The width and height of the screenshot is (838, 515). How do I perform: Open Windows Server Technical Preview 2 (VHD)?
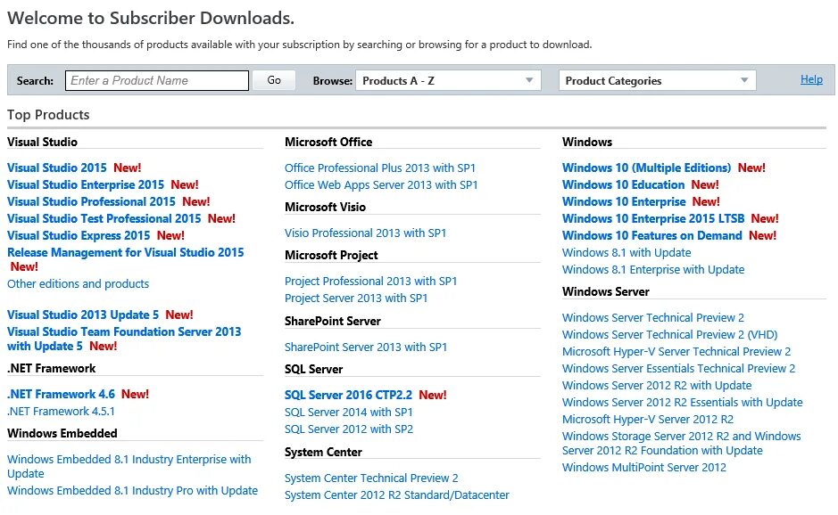(x=669, y=335)
